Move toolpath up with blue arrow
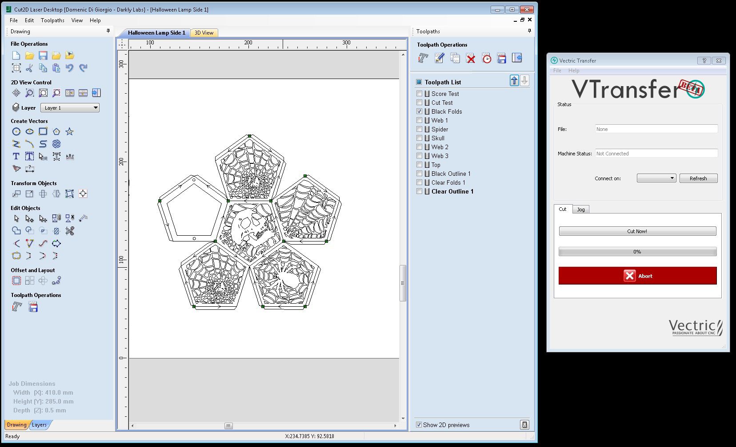Viewport: 736px width, 447px height. (514, 80)
